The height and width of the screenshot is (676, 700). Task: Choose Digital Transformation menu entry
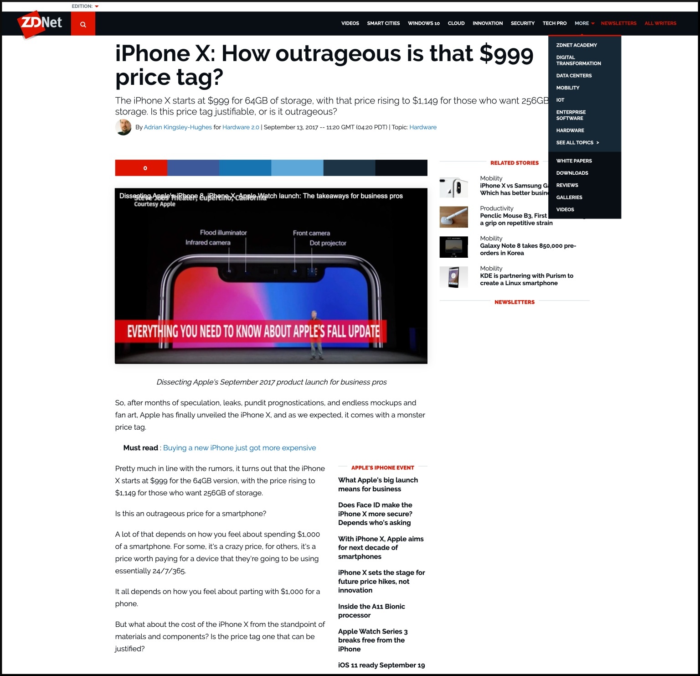coord(578,60)
